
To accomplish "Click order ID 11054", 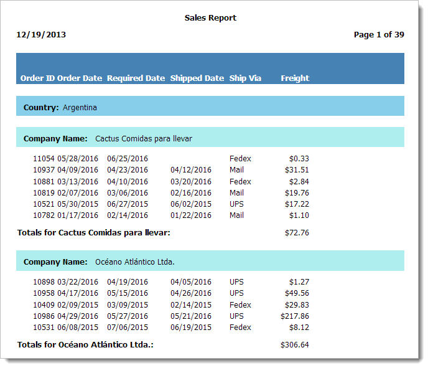I will coord(44,159).
